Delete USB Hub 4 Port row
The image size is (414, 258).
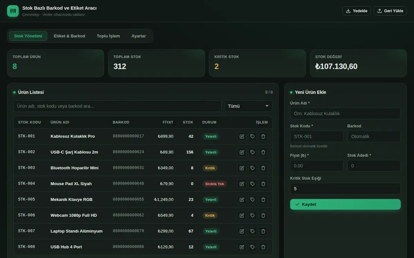coord(263,247)
